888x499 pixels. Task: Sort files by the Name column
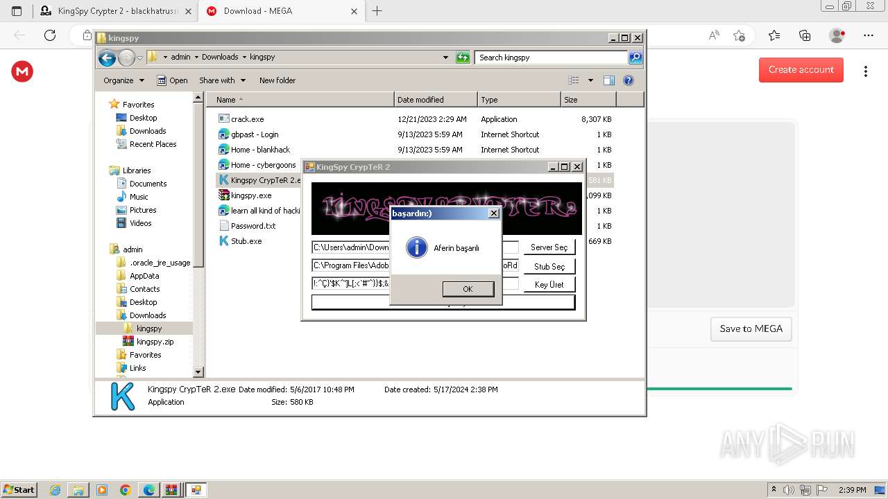pyautogui.click(x=300, y=100)
